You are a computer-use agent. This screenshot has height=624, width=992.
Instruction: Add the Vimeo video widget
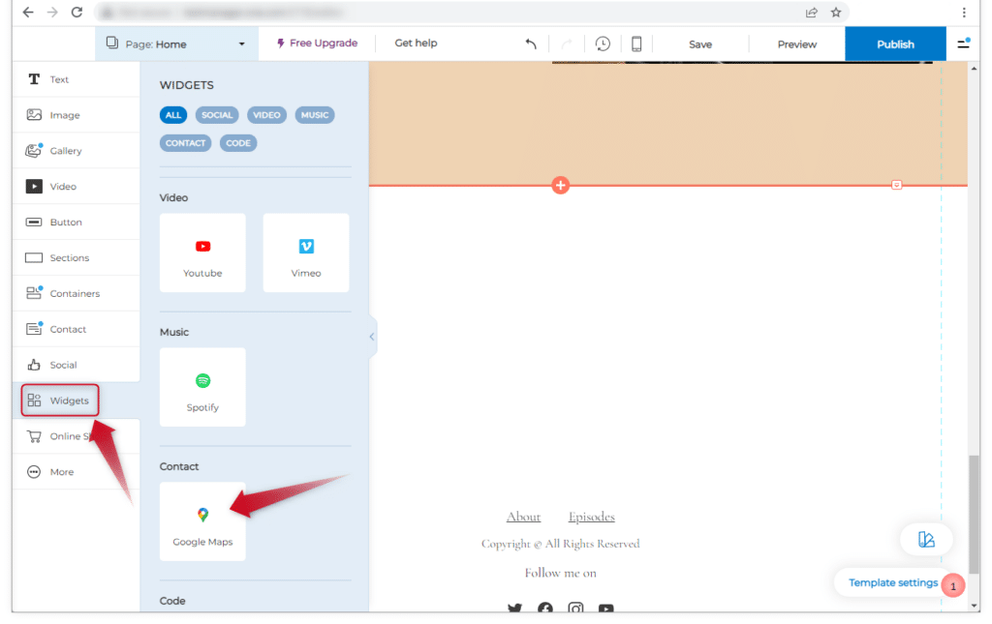pos(306,253)
